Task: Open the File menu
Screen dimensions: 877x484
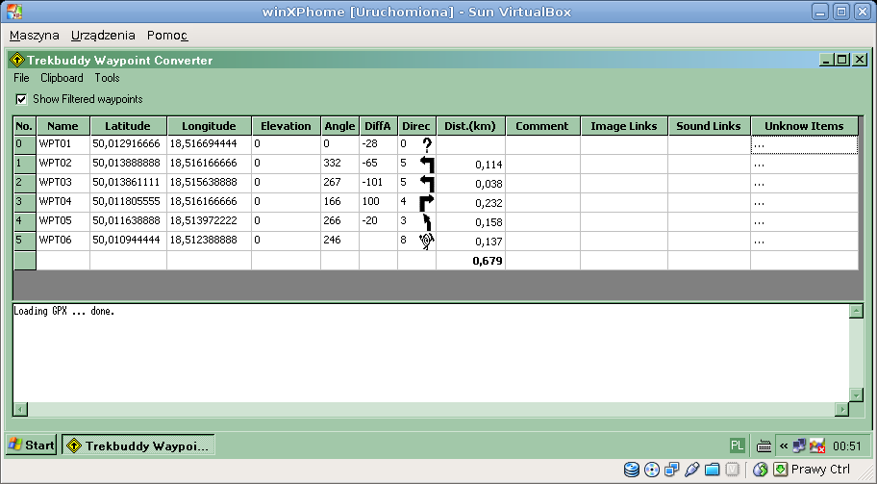Action: (x=21, y=78)
